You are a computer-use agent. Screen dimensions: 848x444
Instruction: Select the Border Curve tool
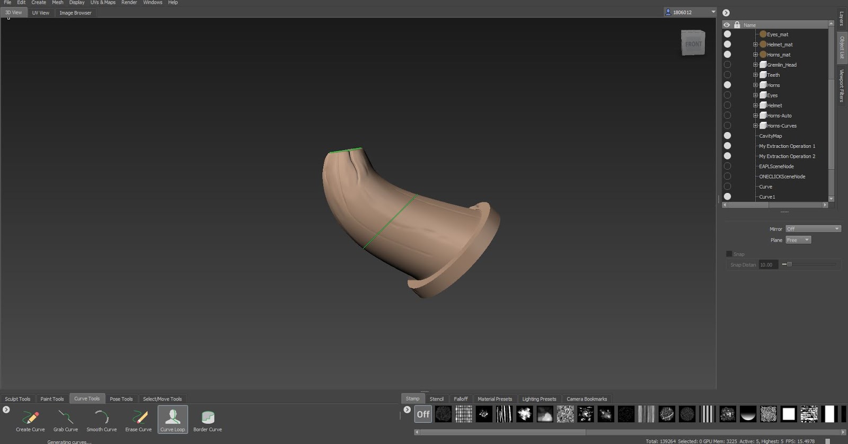pyautogui.click(x=208, y=421)
